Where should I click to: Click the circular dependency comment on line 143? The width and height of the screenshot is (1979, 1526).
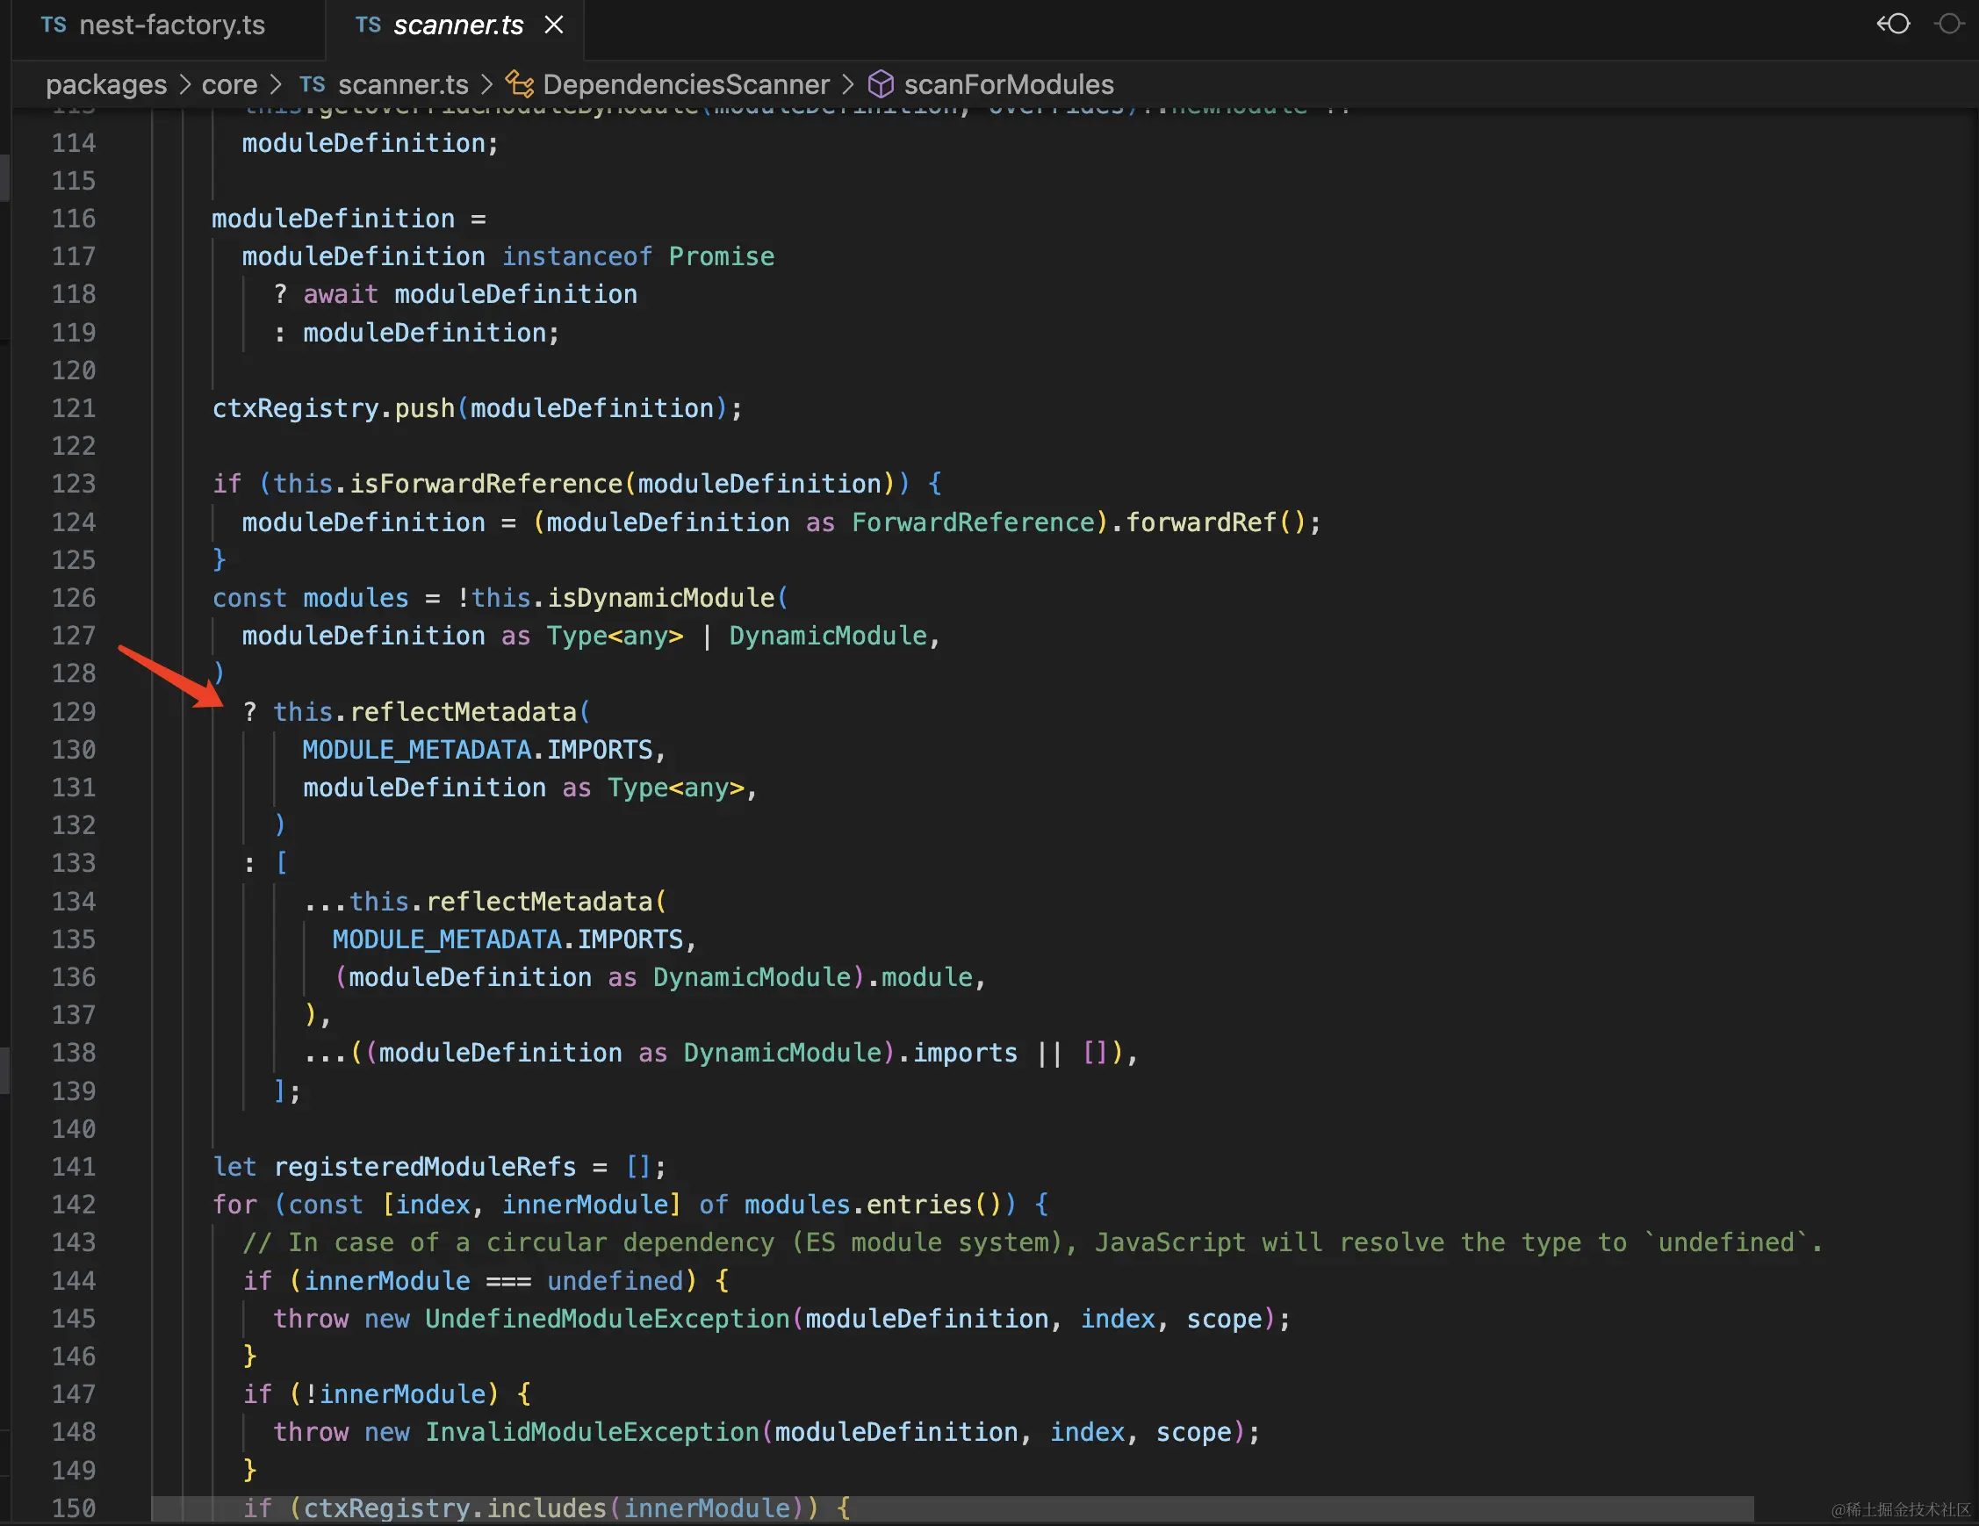click(x=1033, y=1242)
